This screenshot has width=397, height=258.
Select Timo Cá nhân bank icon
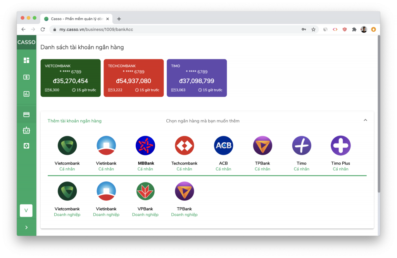tap(302, 145)
